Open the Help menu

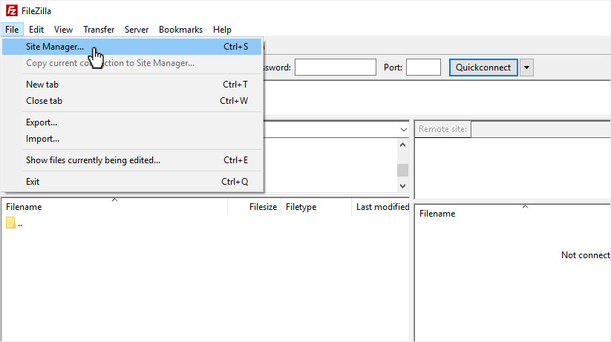(222, 30)
